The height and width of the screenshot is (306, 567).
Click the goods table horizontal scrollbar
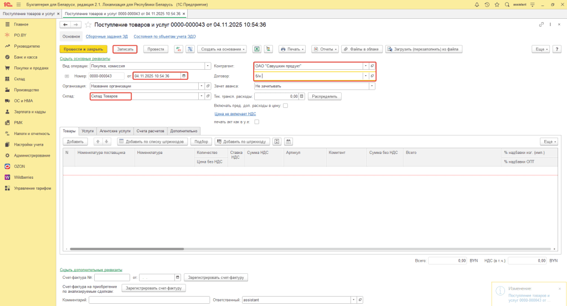click(x=127, y=249)
